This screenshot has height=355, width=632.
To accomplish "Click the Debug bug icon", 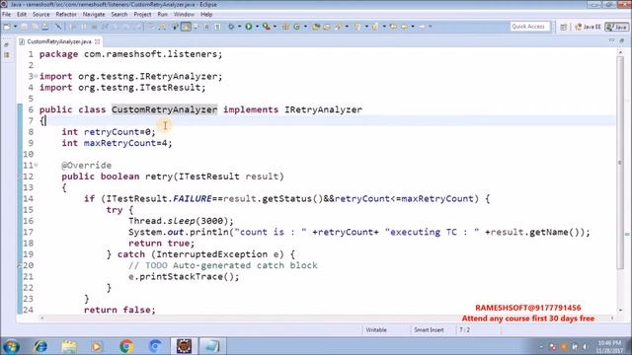I will [231, 27].
